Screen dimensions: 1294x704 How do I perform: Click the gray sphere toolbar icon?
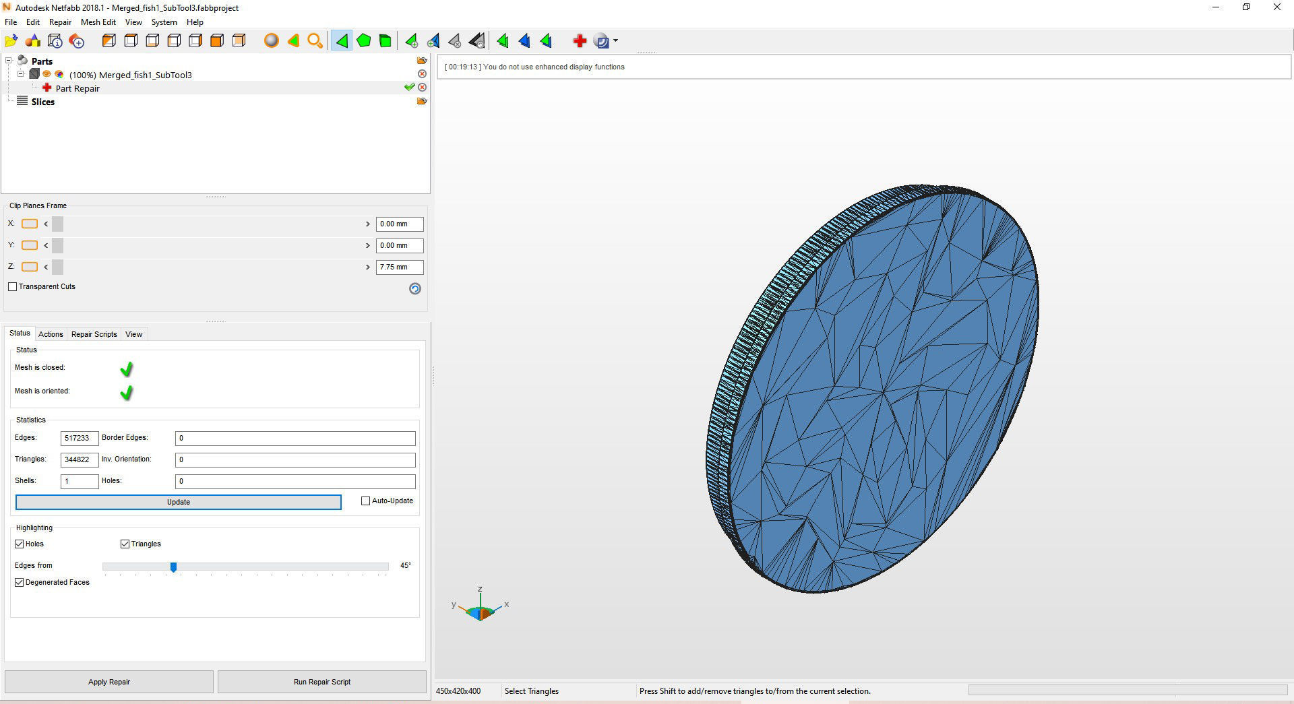click(x=271, y=41)
